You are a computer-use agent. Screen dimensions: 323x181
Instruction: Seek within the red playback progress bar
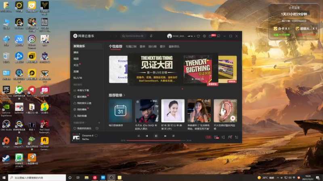(156, 140)
